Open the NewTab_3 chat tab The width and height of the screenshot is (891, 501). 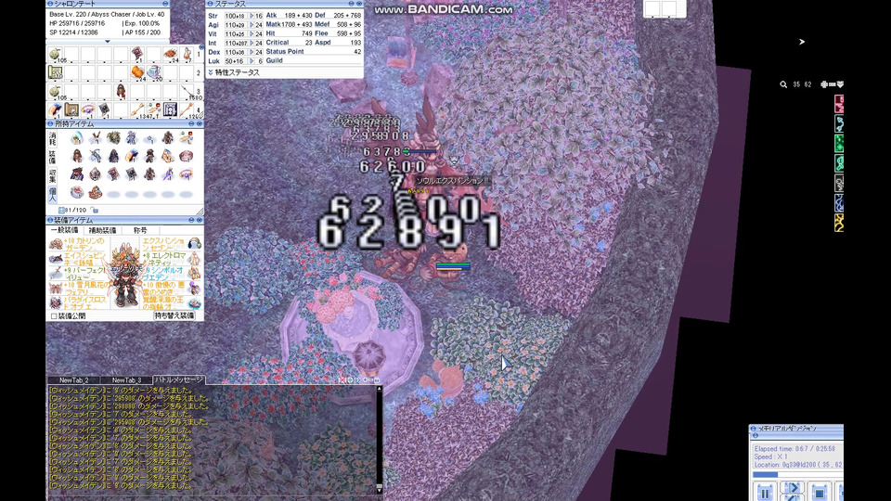point(127,380)
